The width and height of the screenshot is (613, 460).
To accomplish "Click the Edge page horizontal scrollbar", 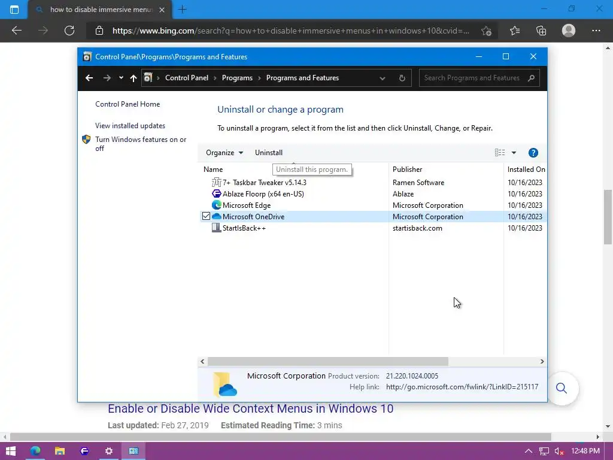I will coord(280,437).
